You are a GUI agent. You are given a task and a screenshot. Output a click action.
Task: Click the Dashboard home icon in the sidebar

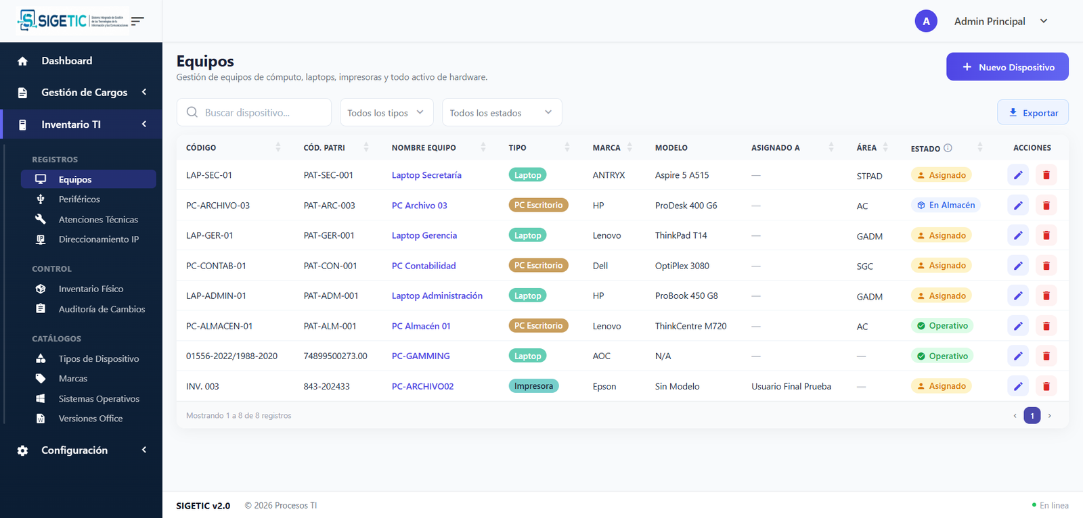(22, 61)
